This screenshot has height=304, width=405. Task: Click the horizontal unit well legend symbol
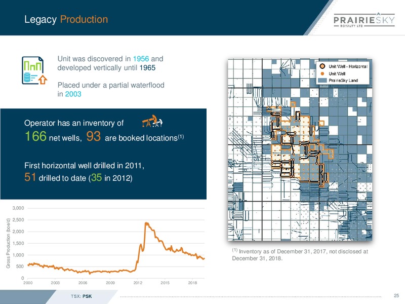(x=322, y=66)
